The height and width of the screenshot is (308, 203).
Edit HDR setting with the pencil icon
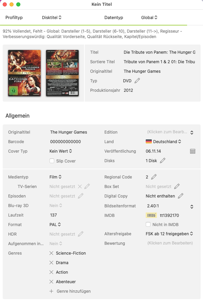pos(81,234)
